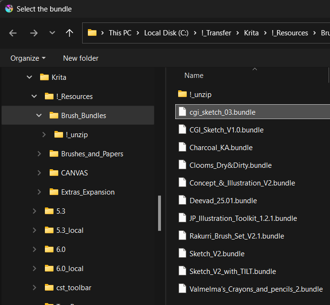This screenshot has height=305, width=330.
Task: Click the Krita icon in title bar
Action: (x=9, y=9)
